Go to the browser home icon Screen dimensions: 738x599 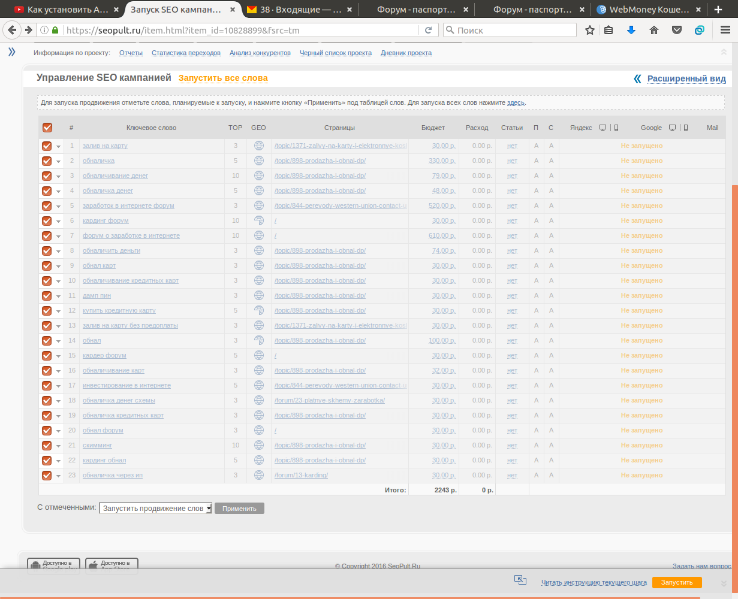[x=654, y=30]
